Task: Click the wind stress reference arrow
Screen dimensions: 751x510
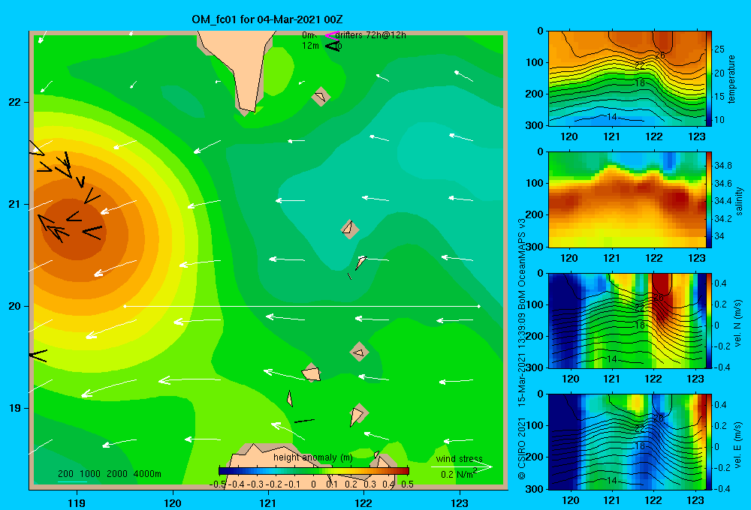Action: point(461,467)
